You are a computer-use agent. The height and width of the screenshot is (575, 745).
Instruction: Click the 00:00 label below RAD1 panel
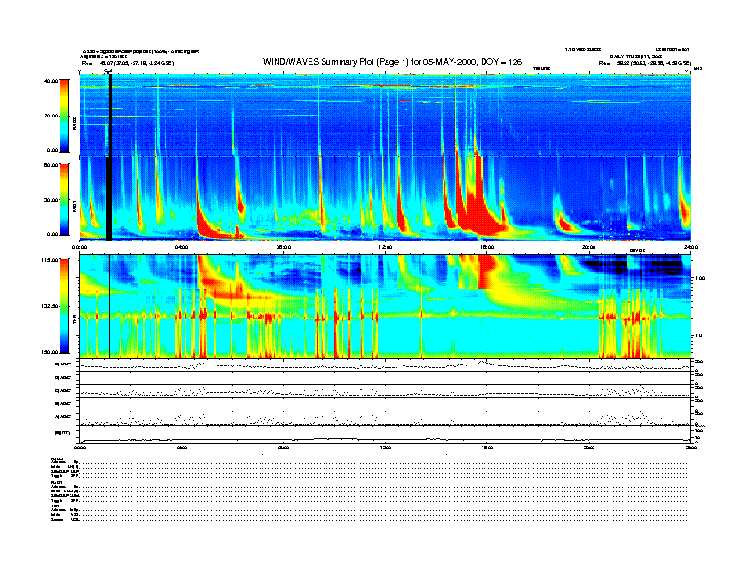coord(81,247)
